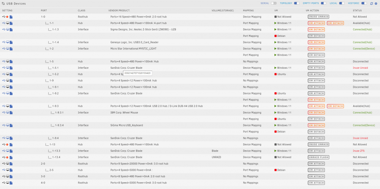The height and width of the screenshot is (189, 380).
Task: Click the monitor icon for roothub 2-0
Action: (x=8, y=164)
